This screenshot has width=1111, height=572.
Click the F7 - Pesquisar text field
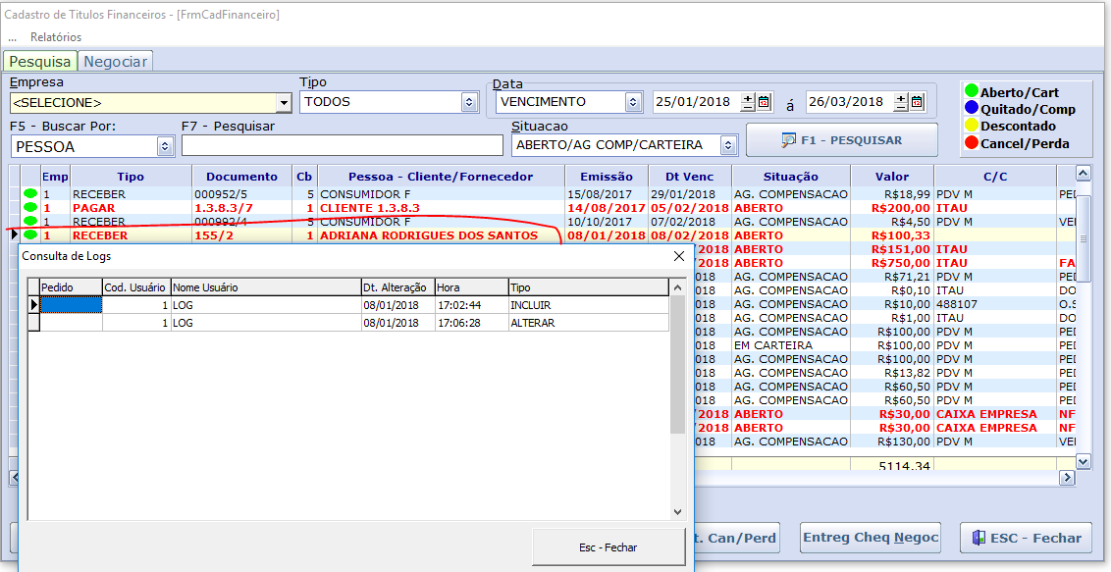[x=342, y=146]
